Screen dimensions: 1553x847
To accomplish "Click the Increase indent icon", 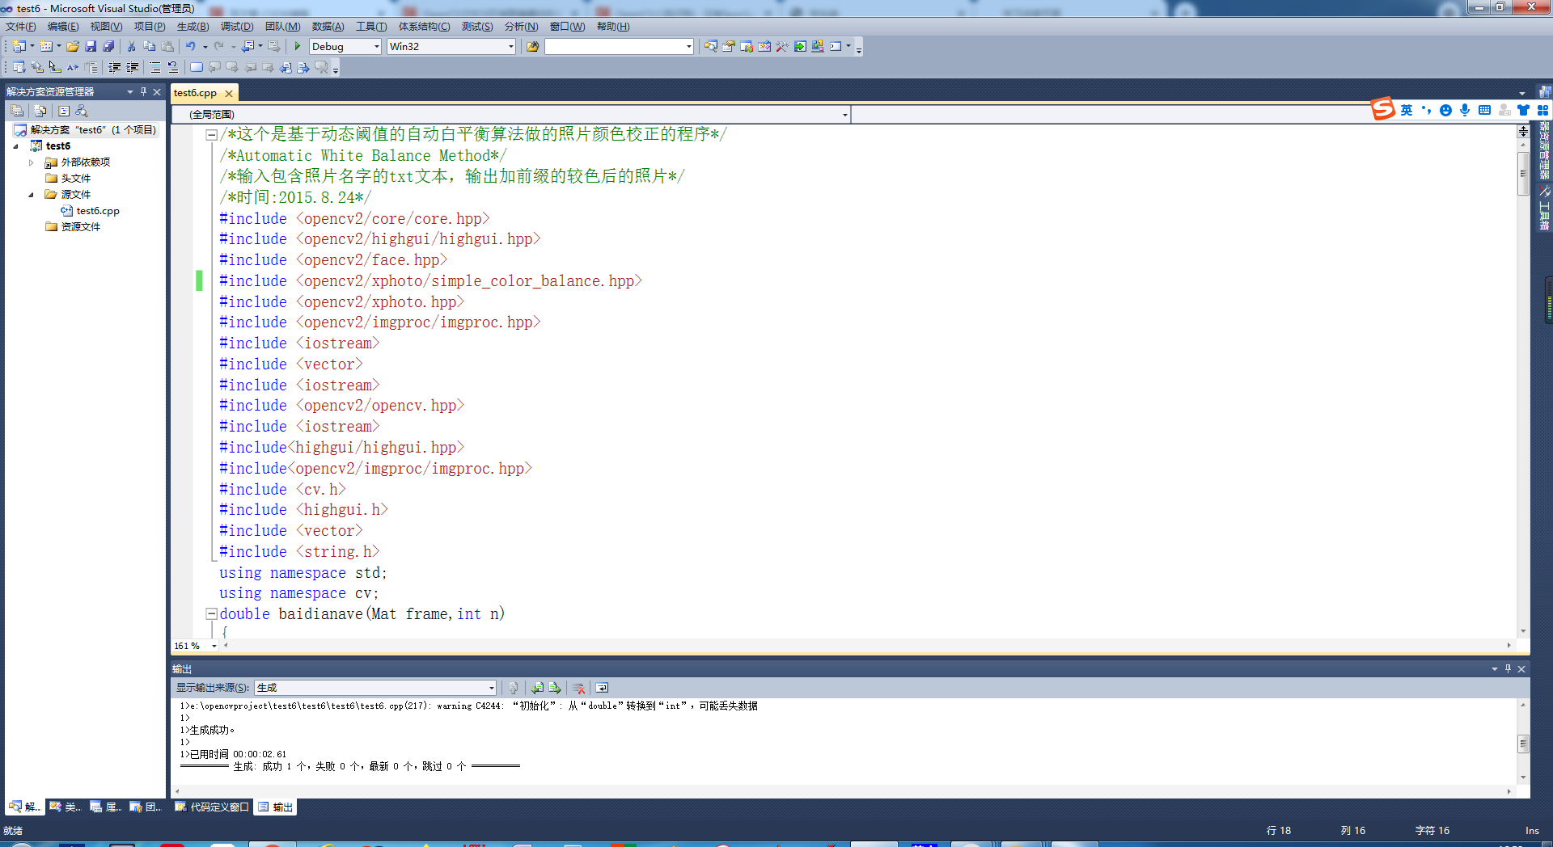I will tap(132, 68).
